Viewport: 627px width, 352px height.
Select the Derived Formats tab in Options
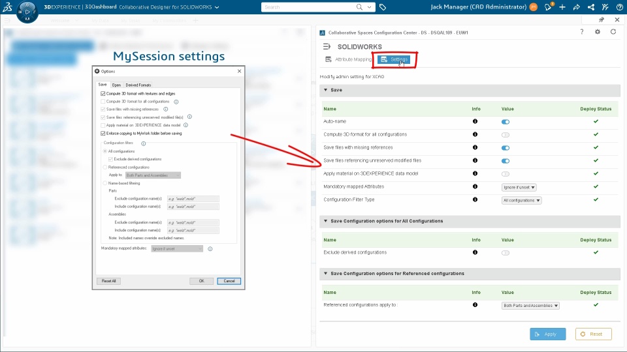(x=138, y=85)
